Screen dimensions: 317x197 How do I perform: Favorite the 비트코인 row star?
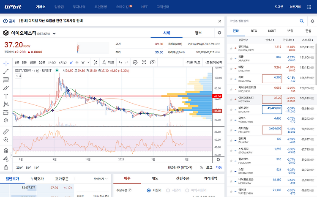coord(231,109)
